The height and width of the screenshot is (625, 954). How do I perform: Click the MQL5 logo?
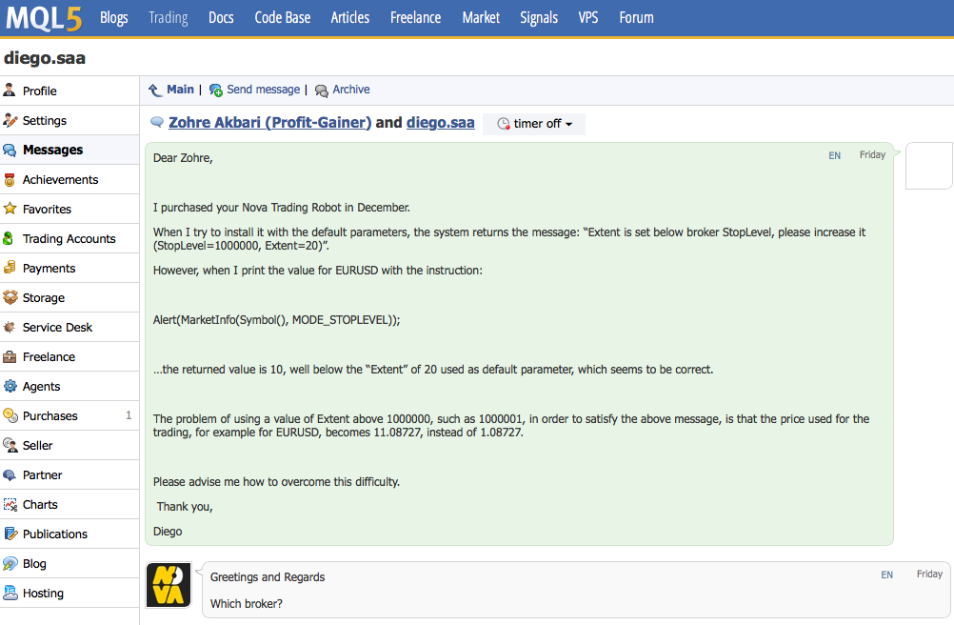click(x=44, y=18)
